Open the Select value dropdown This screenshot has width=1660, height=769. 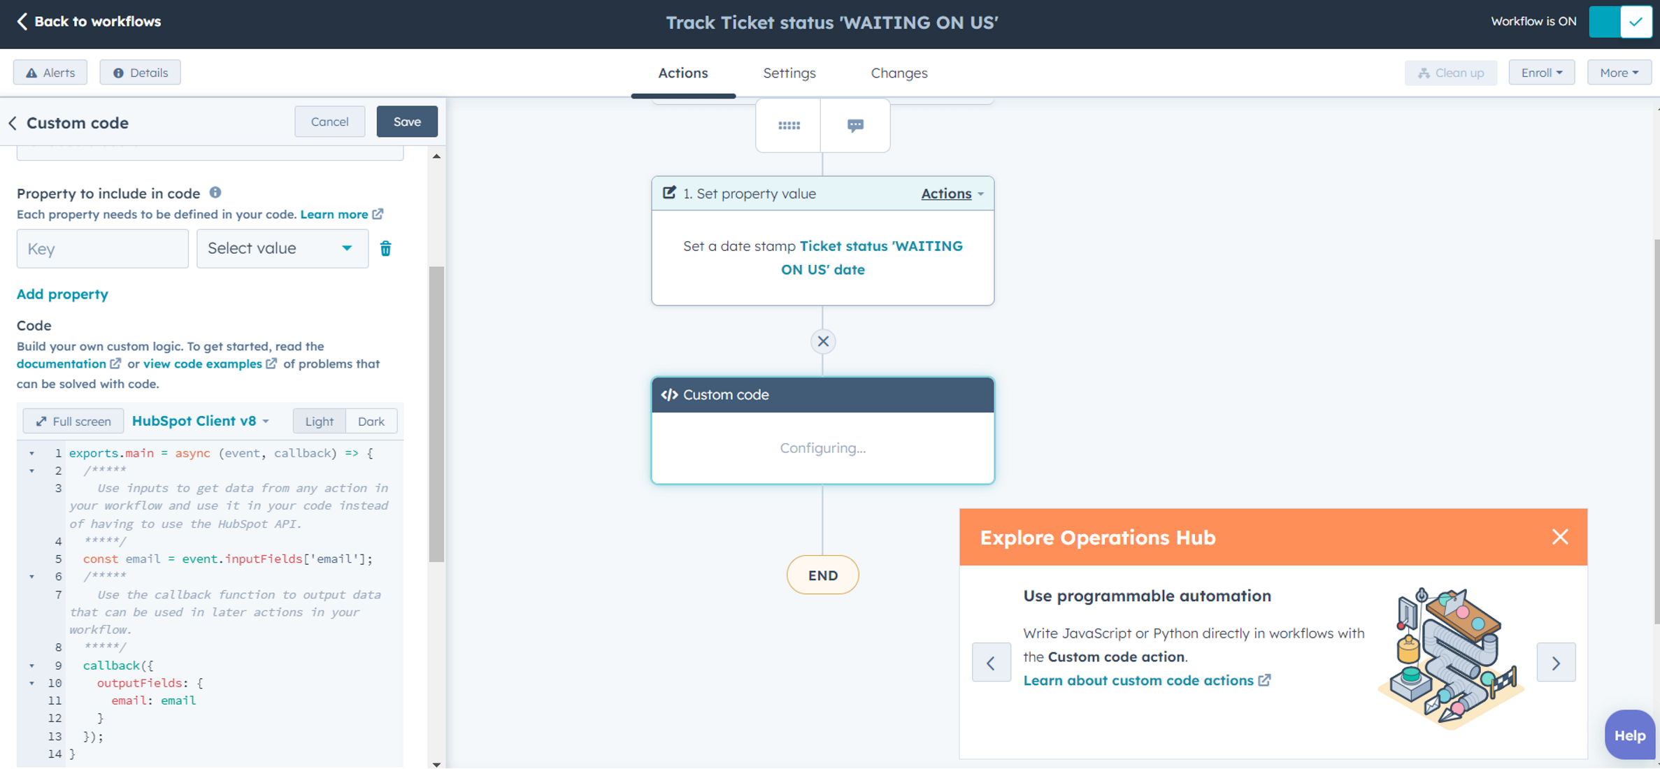point(282,249)
